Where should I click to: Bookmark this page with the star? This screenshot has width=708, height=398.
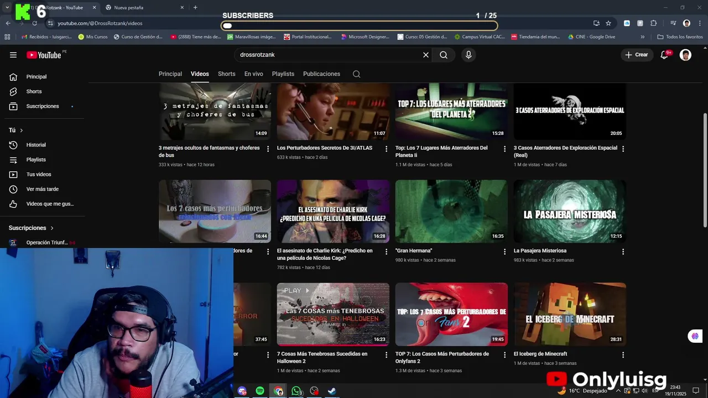(x=608, y=23)
